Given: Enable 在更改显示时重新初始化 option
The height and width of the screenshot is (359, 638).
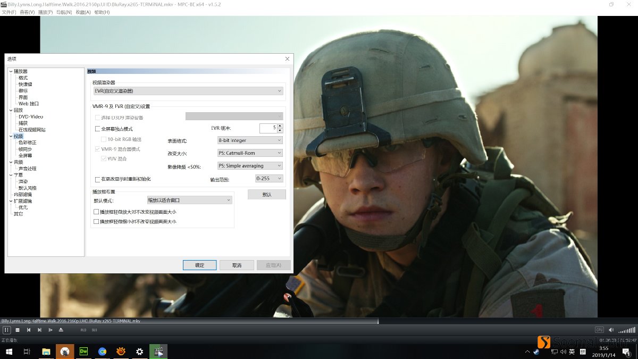Looking at the screenshot, I should [97, 179].
